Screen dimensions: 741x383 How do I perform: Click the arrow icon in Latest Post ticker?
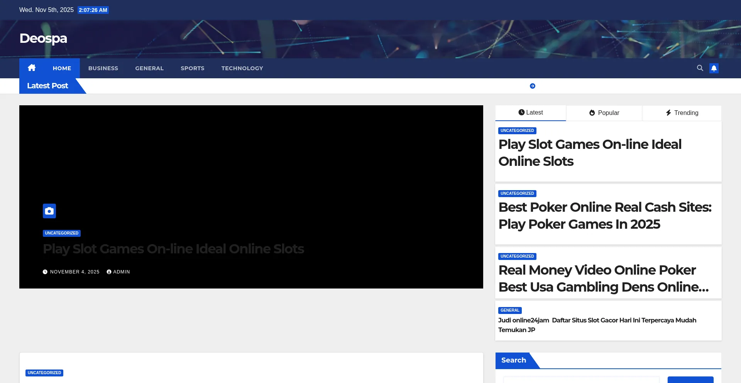(x=532, y=86)
